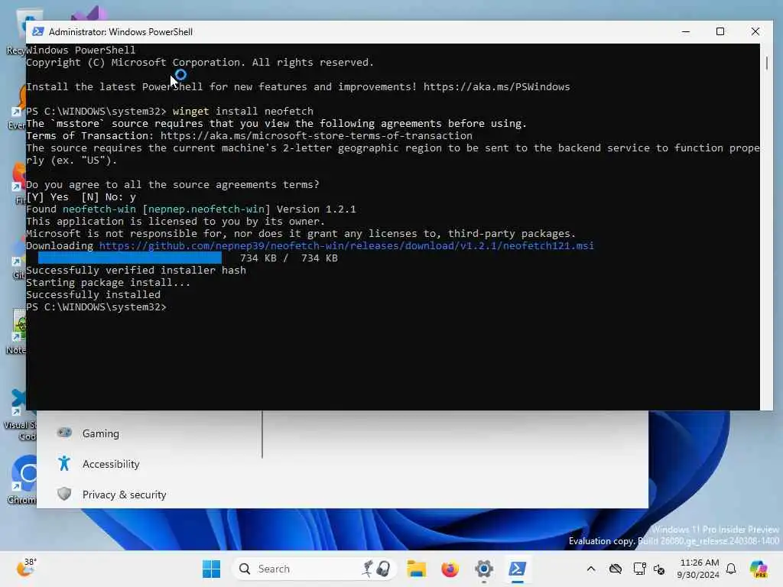Click the PowerShell window title icon
The width and height of the screenshot is (783, 587).
tap(38, 31)
